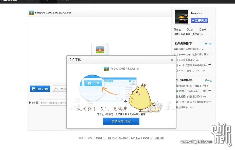Click the Fanpoo v2013.03.part1.rar page title
Image resolution: width=235 pixels, height=150 pixels.
[x=53, y=13]
